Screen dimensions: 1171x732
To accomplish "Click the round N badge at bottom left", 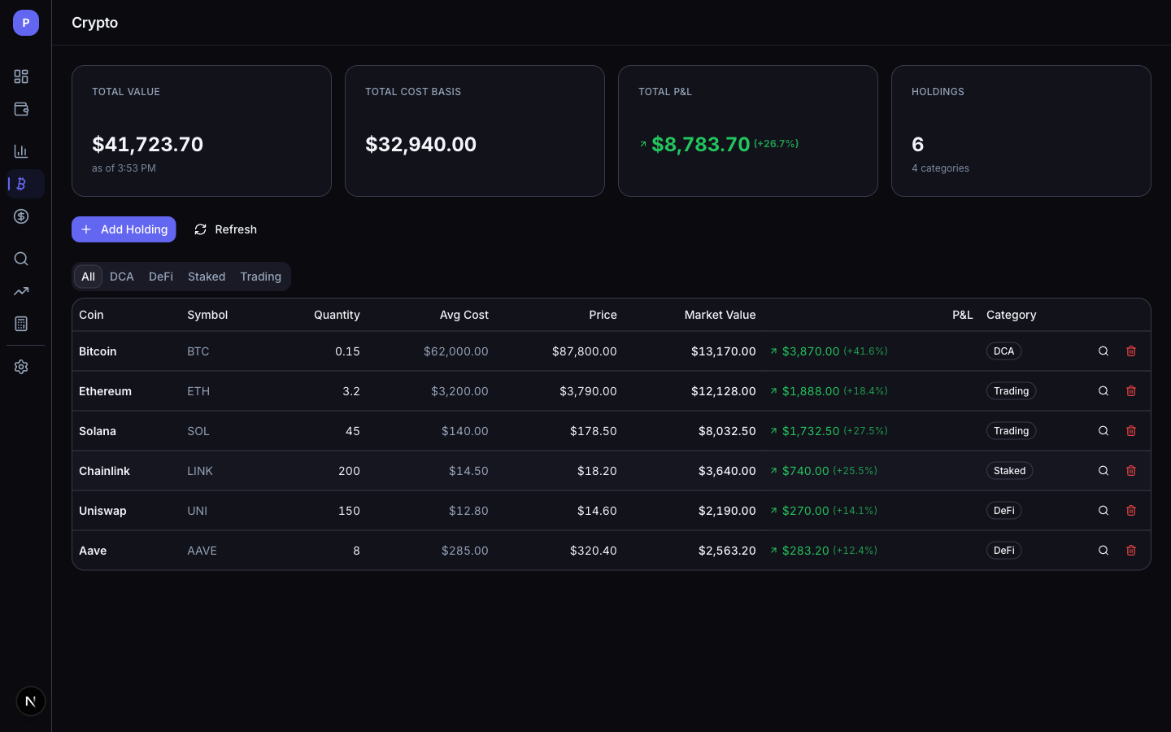I will point(31,701).
